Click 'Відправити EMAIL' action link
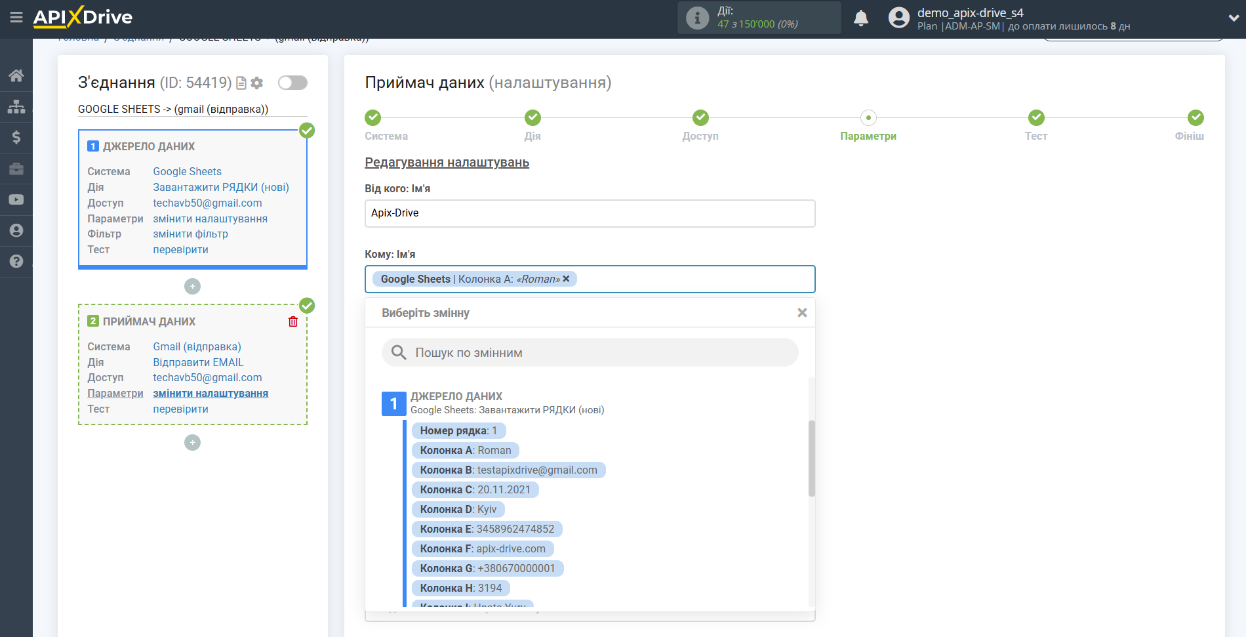This screenshot has width=1246, height=637. pyautogui.click(x=198, y=362)
